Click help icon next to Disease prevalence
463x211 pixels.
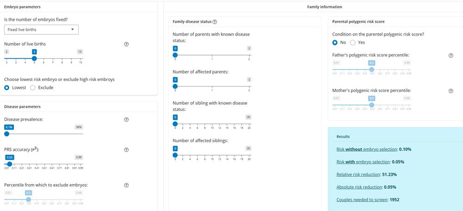(x=126, y=119)
